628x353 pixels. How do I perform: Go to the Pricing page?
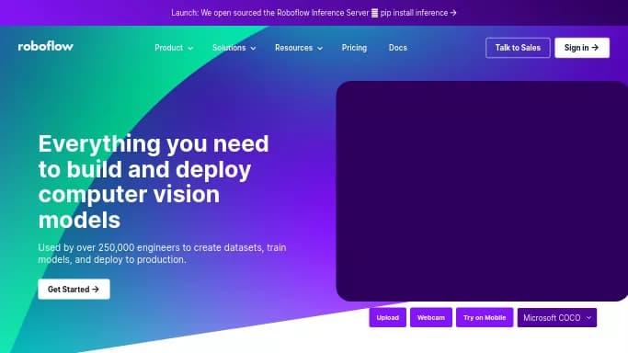tap(354, 48)
